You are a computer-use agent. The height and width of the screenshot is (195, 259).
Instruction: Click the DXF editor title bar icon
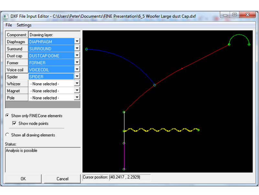click(x=5, y=16)
